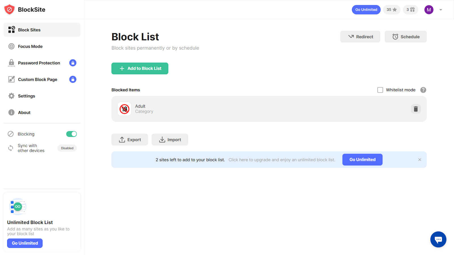The image size is (454, 255).
Task: Open the Custom Block Page section
Action: coord(37,79)
